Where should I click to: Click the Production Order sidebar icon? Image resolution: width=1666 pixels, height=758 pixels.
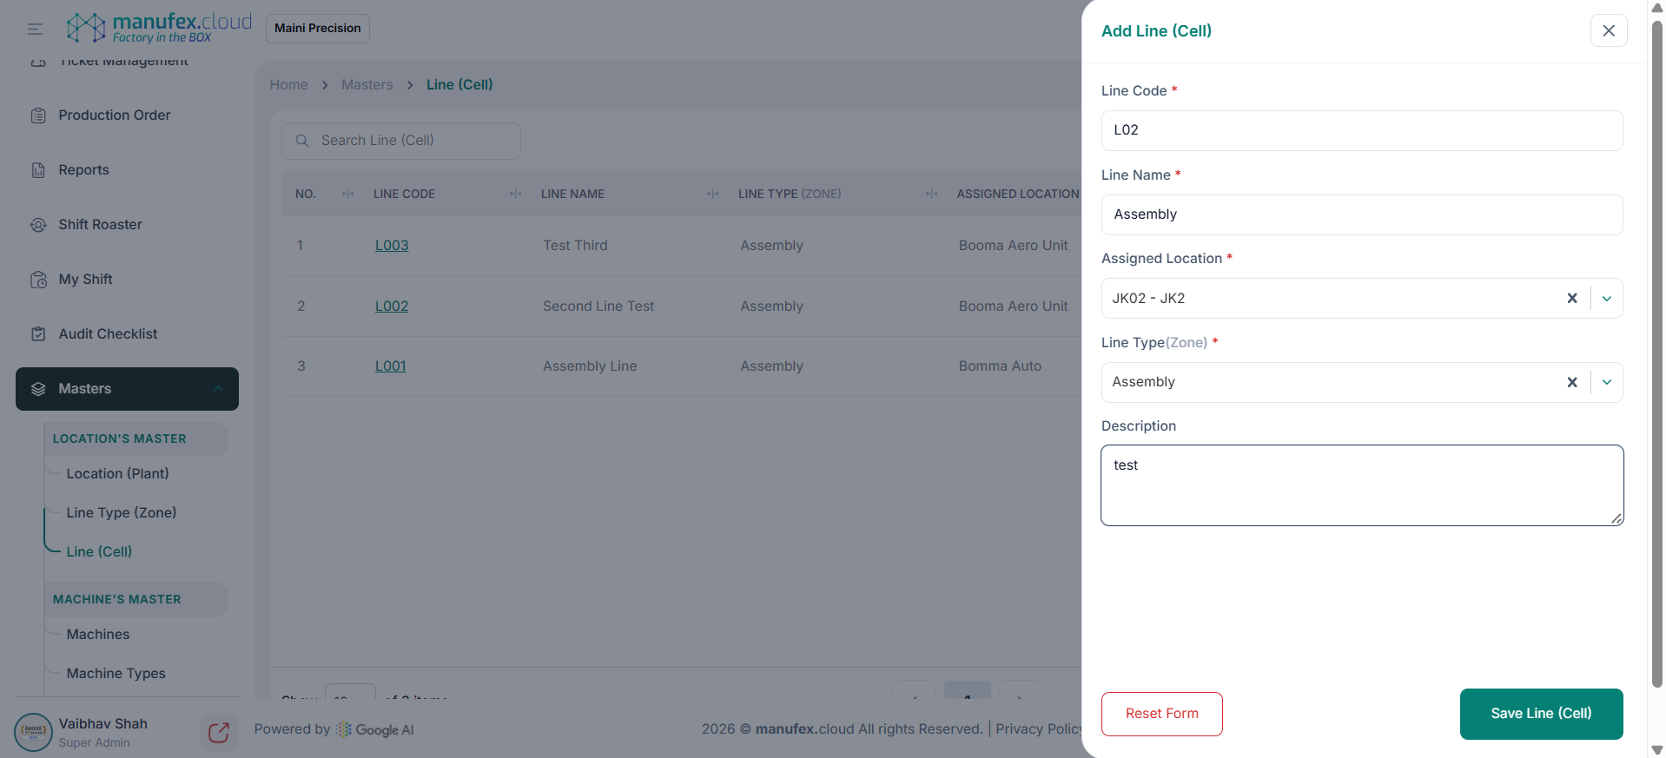click(x=38, y=115)
